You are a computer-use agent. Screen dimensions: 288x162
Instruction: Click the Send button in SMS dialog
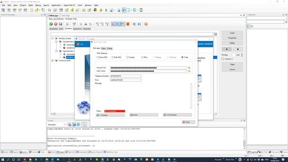(x=144, y=115)
